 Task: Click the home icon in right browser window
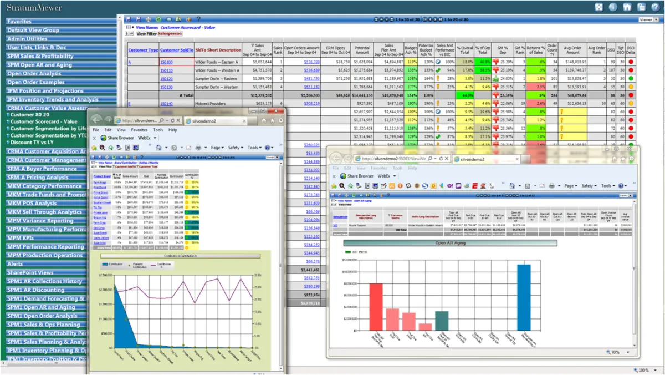point(615,159)
